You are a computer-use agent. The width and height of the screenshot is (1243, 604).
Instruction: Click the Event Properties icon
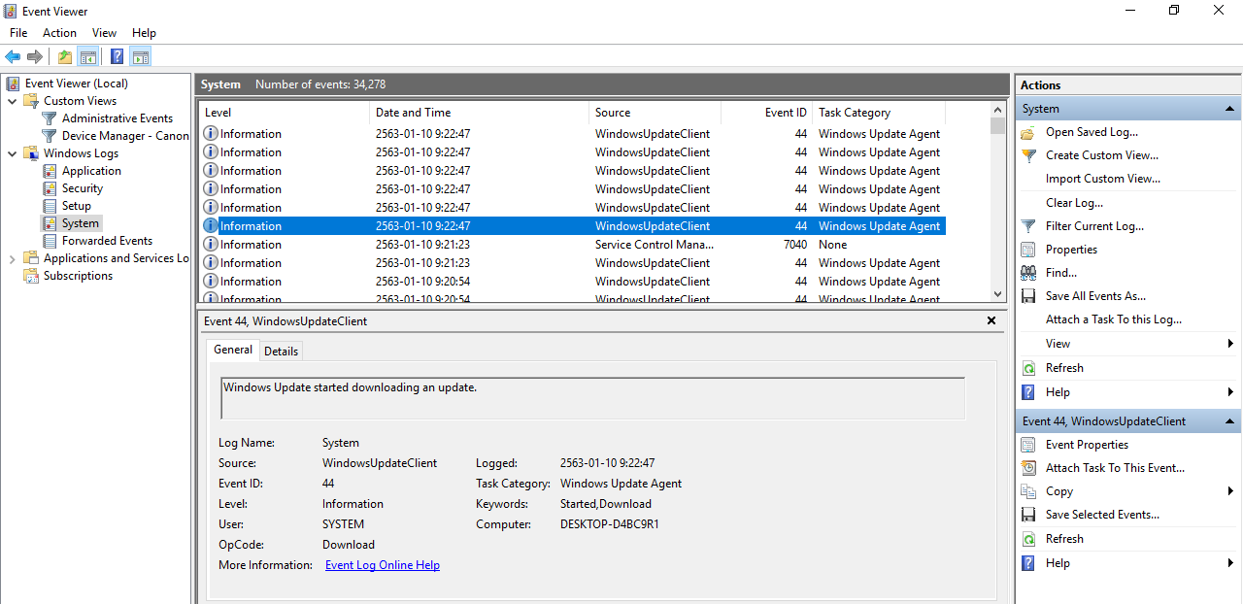tap(1028, 445)
